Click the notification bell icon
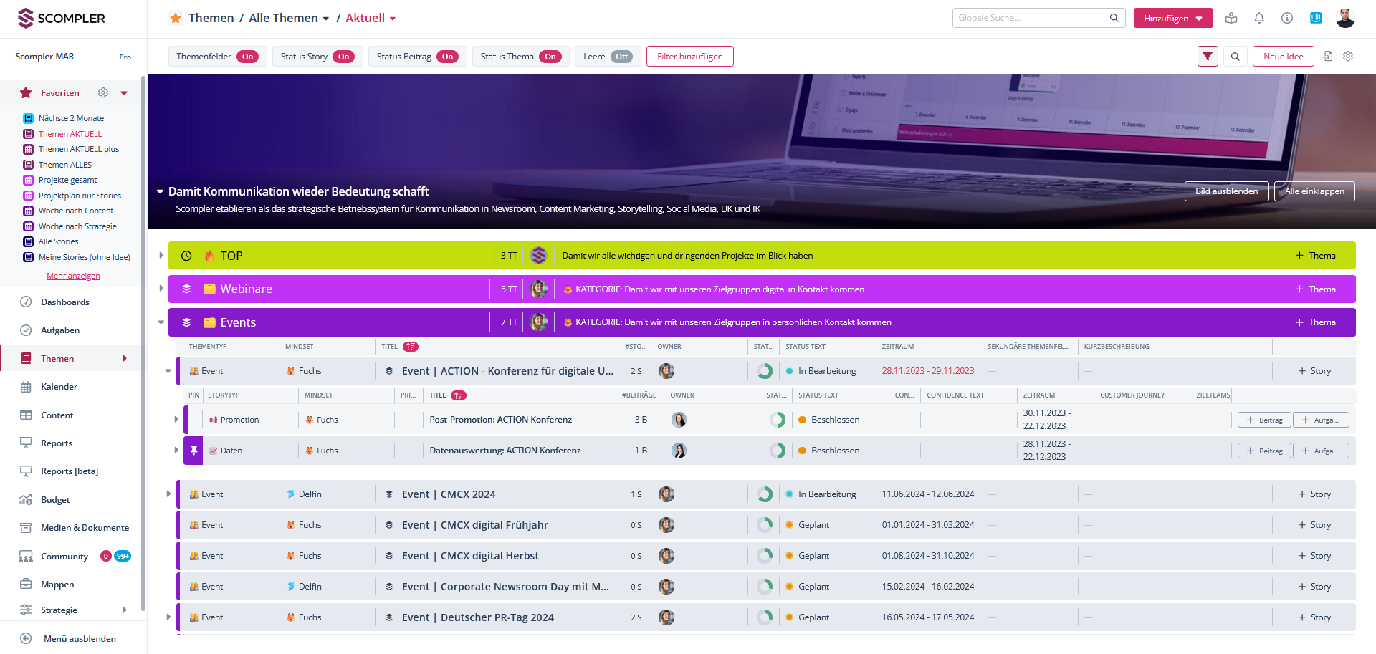 click(x=1259, y=18)
